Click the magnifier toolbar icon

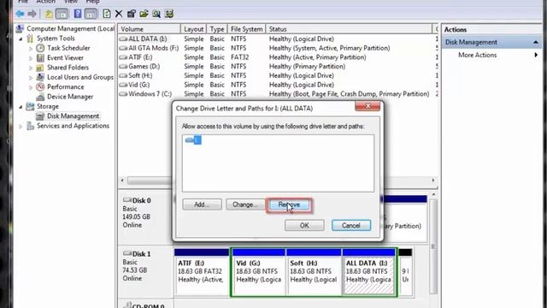click(x=156, y=14)
